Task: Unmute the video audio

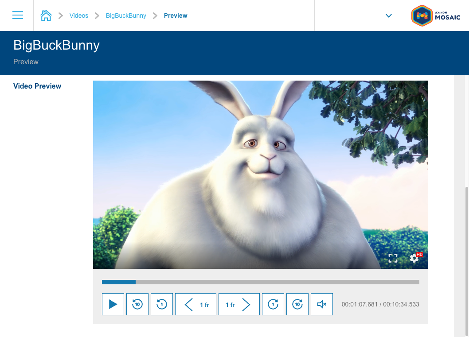Action: click(x=322, y=304)
